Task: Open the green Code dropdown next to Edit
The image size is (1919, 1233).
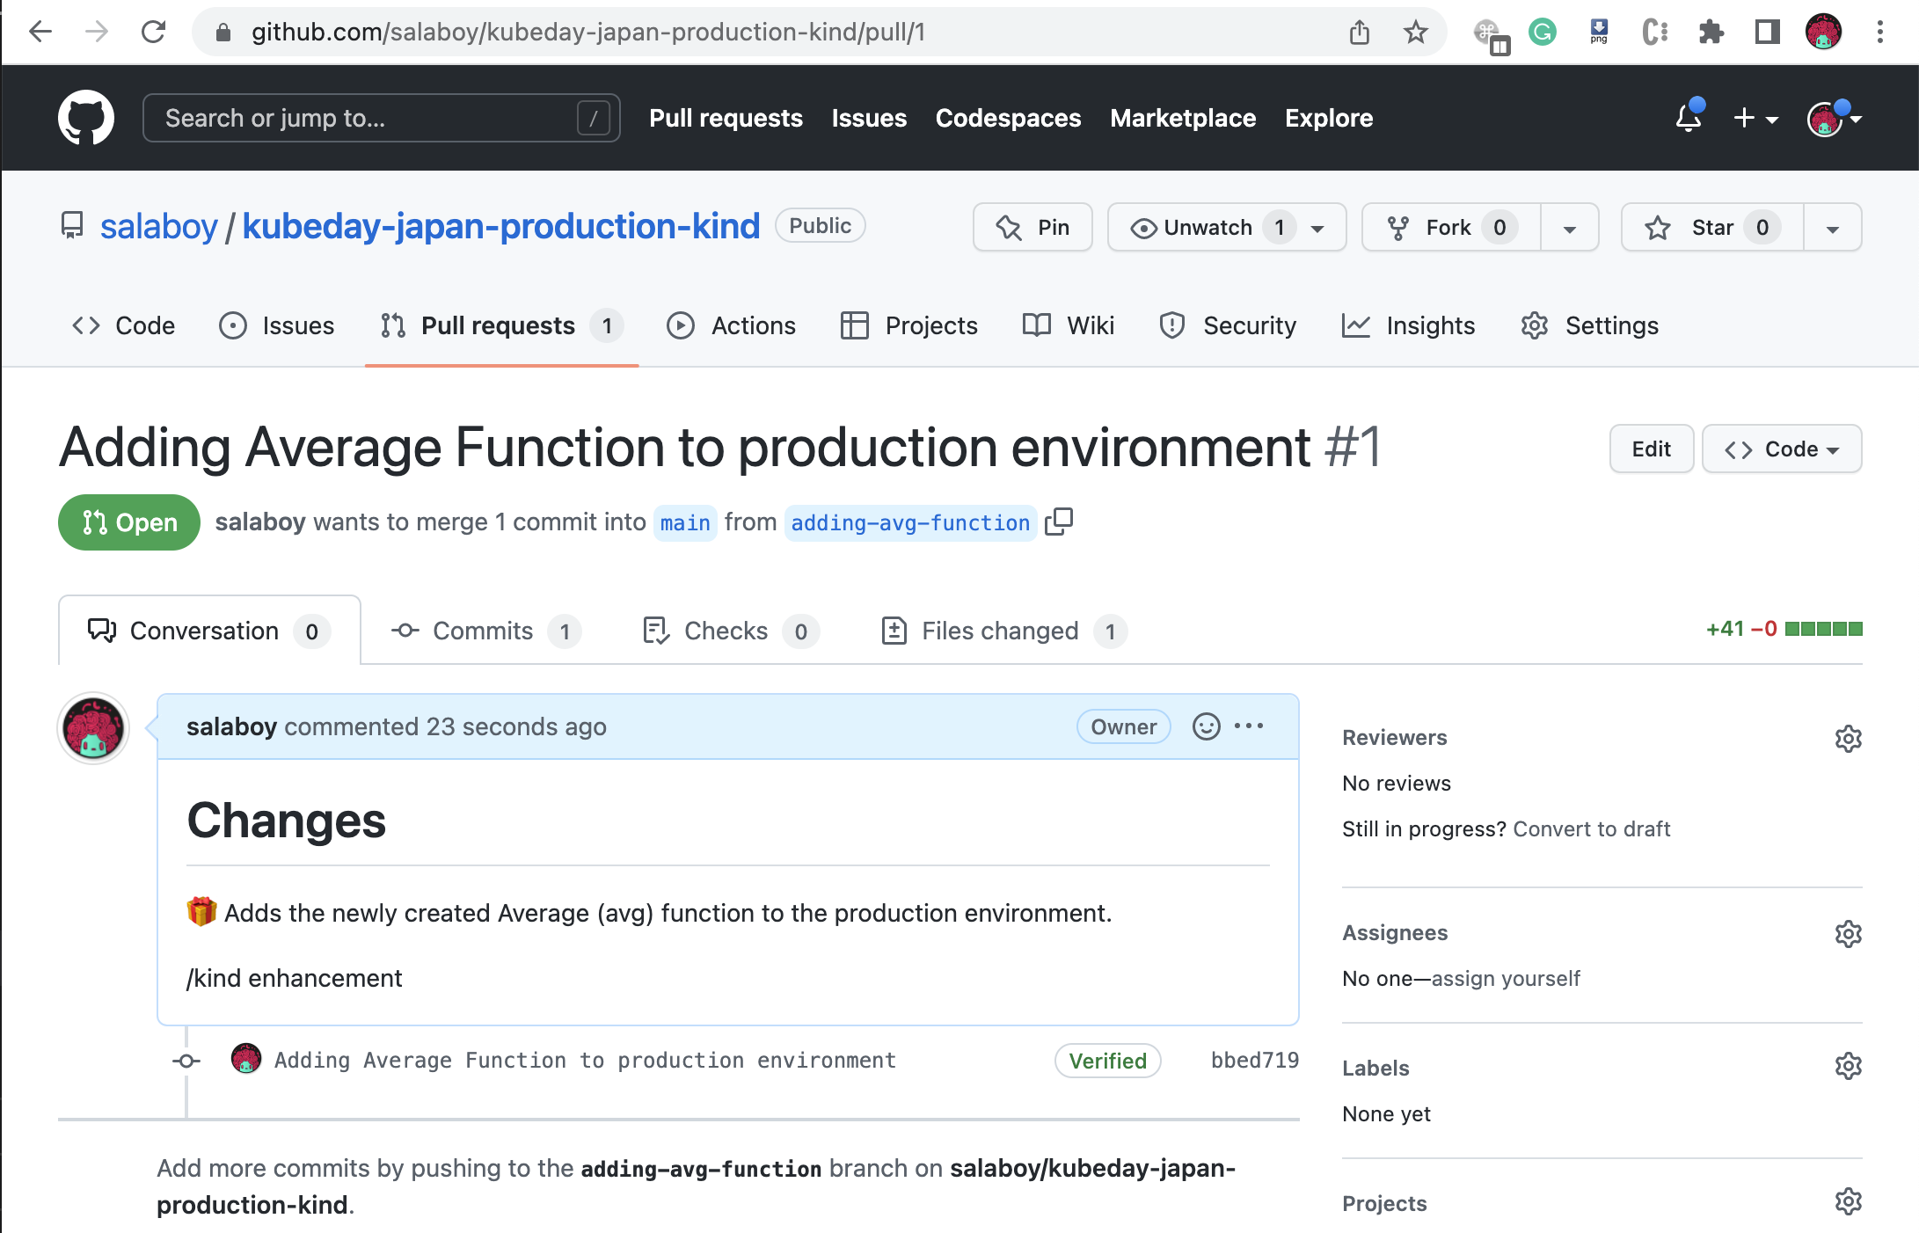Action: 1782,449
